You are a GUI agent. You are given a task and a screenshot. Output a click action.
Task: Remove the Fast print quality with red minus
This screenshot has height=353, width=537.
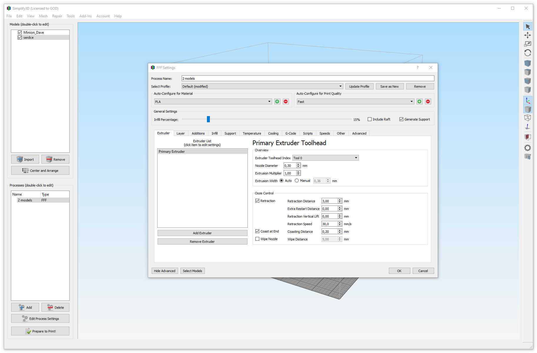pyautogui.click(x=428, y=101)
